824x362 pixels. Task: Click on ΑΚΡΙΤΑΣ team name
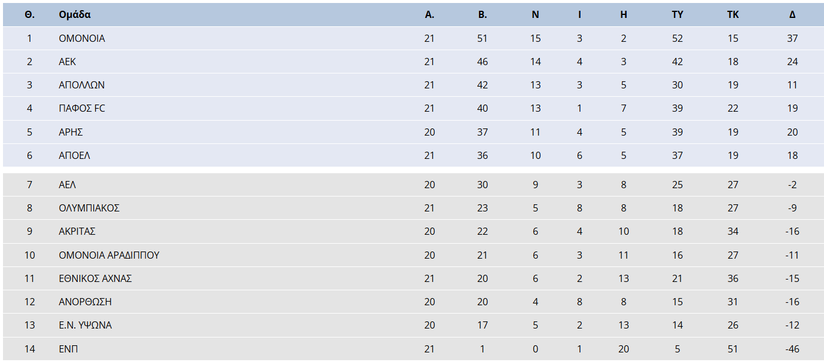pos(77,231)
